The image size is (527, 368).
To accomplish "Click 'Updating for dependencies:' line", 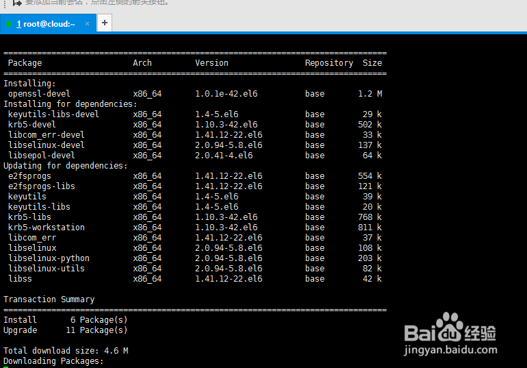I will pyautogui.click(x=66, y=166).
